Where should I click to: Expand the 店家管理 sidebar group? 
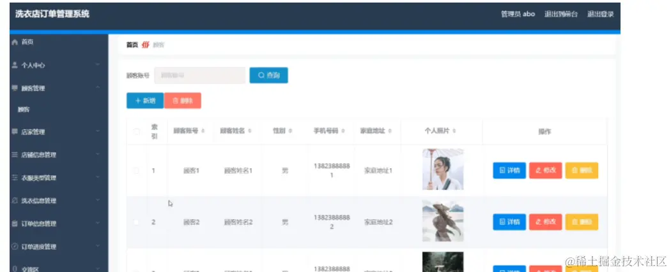point(59,132)
